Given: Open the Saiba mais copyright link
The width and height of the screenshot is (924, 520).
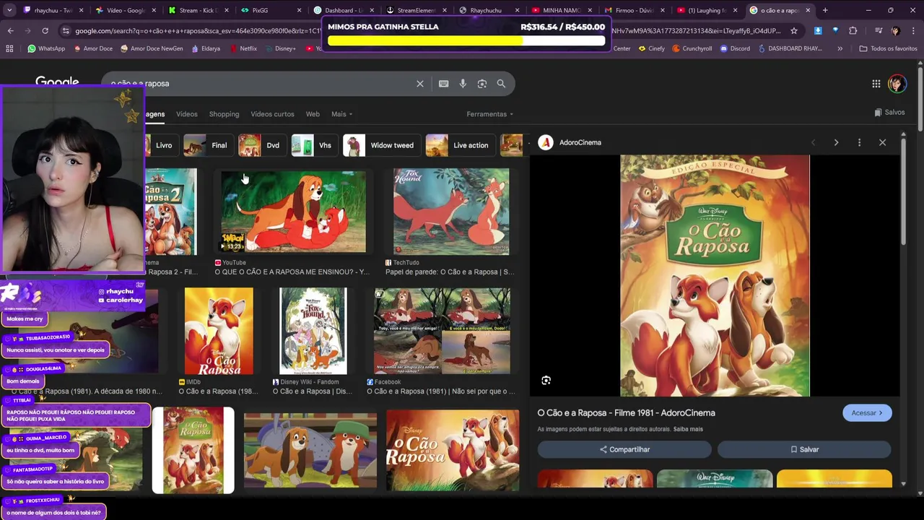Looking at the screenshot, I should 688,429.
